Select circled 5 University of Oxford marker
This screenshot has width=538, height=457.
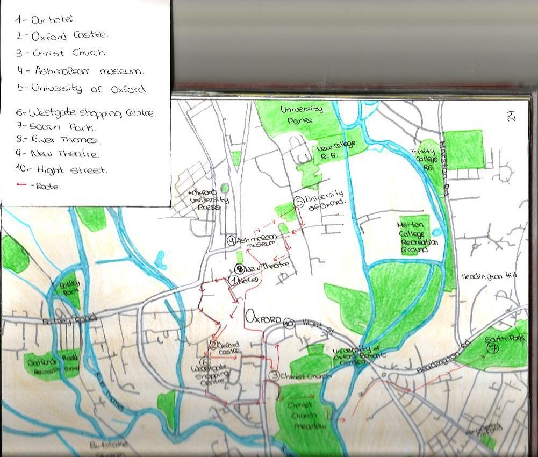(x=299, y=202)
